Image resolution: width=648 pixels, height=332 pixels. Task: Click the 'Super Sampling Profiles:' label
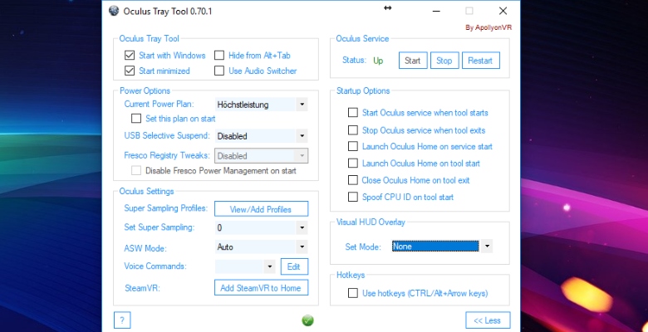[165, 208]
